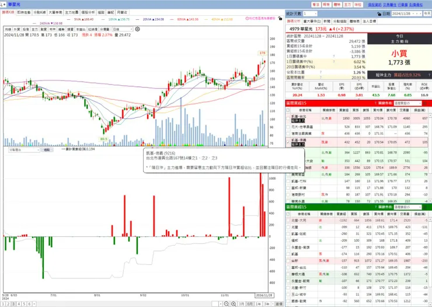Check the 港商野村 row checkbox
Screen dimensions: 432x307
point(288,195)
